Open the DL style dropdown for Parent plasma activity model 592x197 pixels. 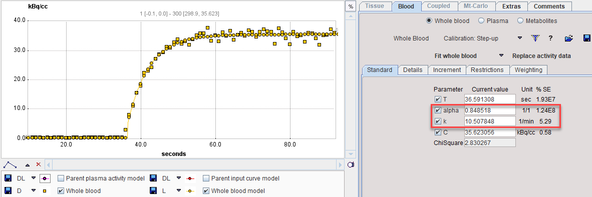click(x=33, y=178)
